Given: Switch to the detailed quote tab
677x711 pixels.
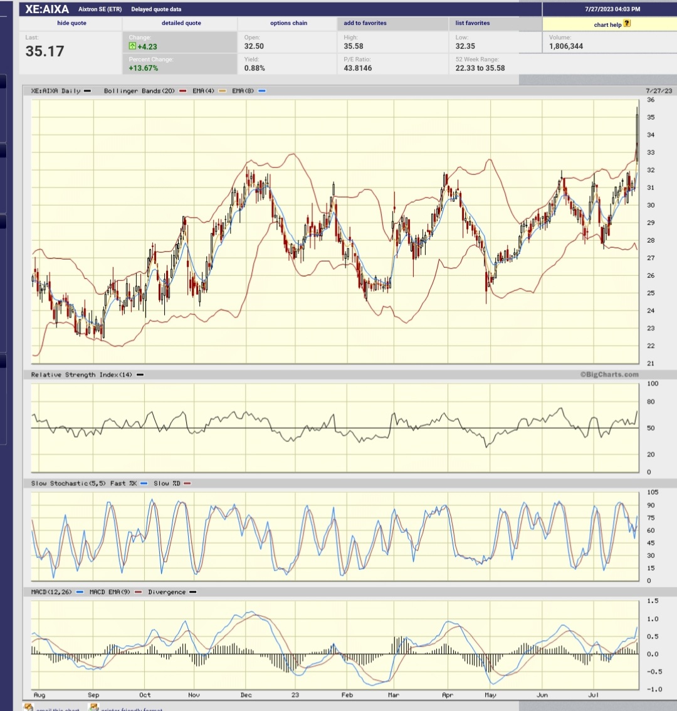Looking at the screenshot, I should coord(181,23).
